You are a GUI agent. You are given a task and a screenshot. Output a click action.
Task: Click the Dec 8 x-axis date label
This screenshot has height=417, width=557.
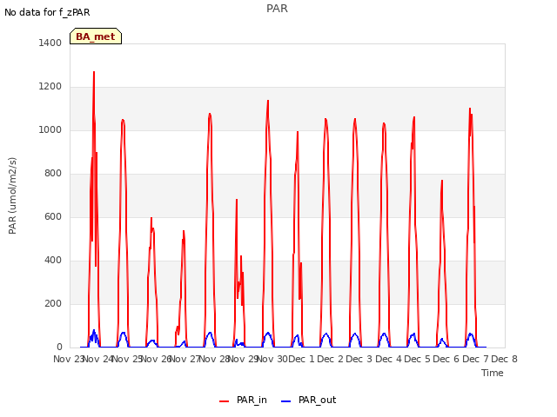(x=504, y=359)
